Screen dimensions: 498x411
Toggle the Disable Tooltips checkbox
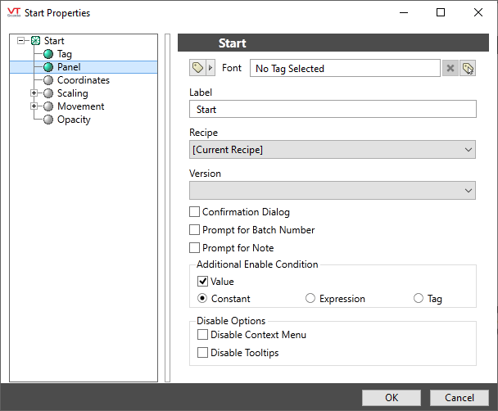tap(202, 353)
